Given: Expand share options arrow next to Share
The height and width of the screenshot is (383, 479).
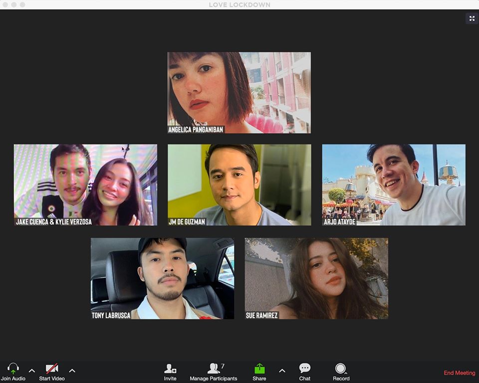Looking at the screenshot, I should coord(282,371).
